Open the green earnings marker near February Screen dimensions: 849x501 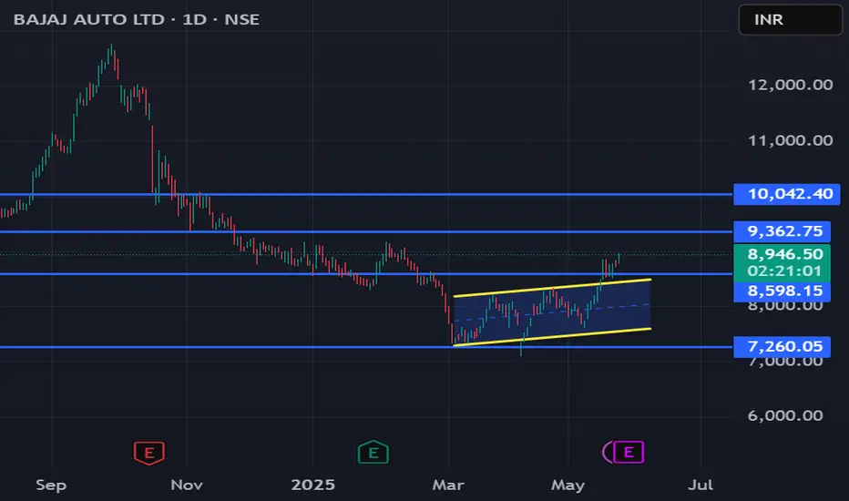coord(373,452)
